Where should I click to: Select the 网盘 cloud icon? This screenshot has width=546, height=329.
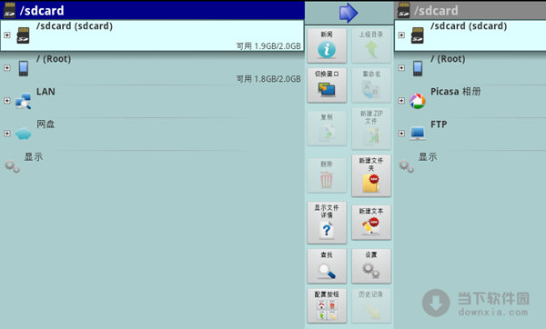point(24,134)
